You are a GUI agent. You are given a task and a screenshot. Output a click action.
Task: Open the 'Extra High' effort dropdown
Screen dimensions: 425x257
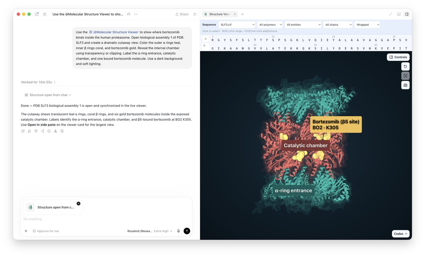click(x=163, y=231)
